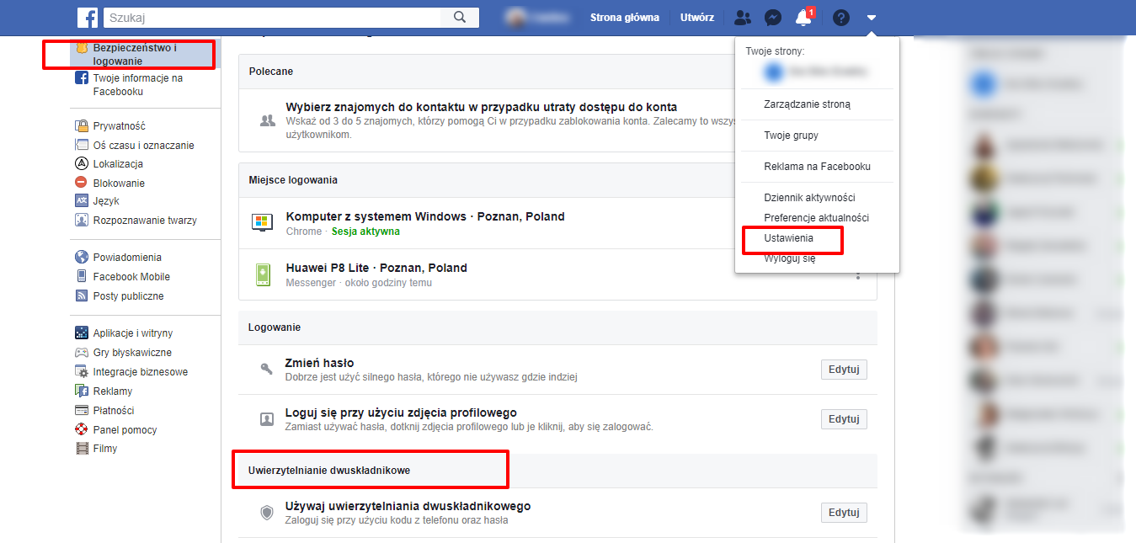Click the Windows computer session row
Screen dimensions: 1136x543
pos(557,223)
